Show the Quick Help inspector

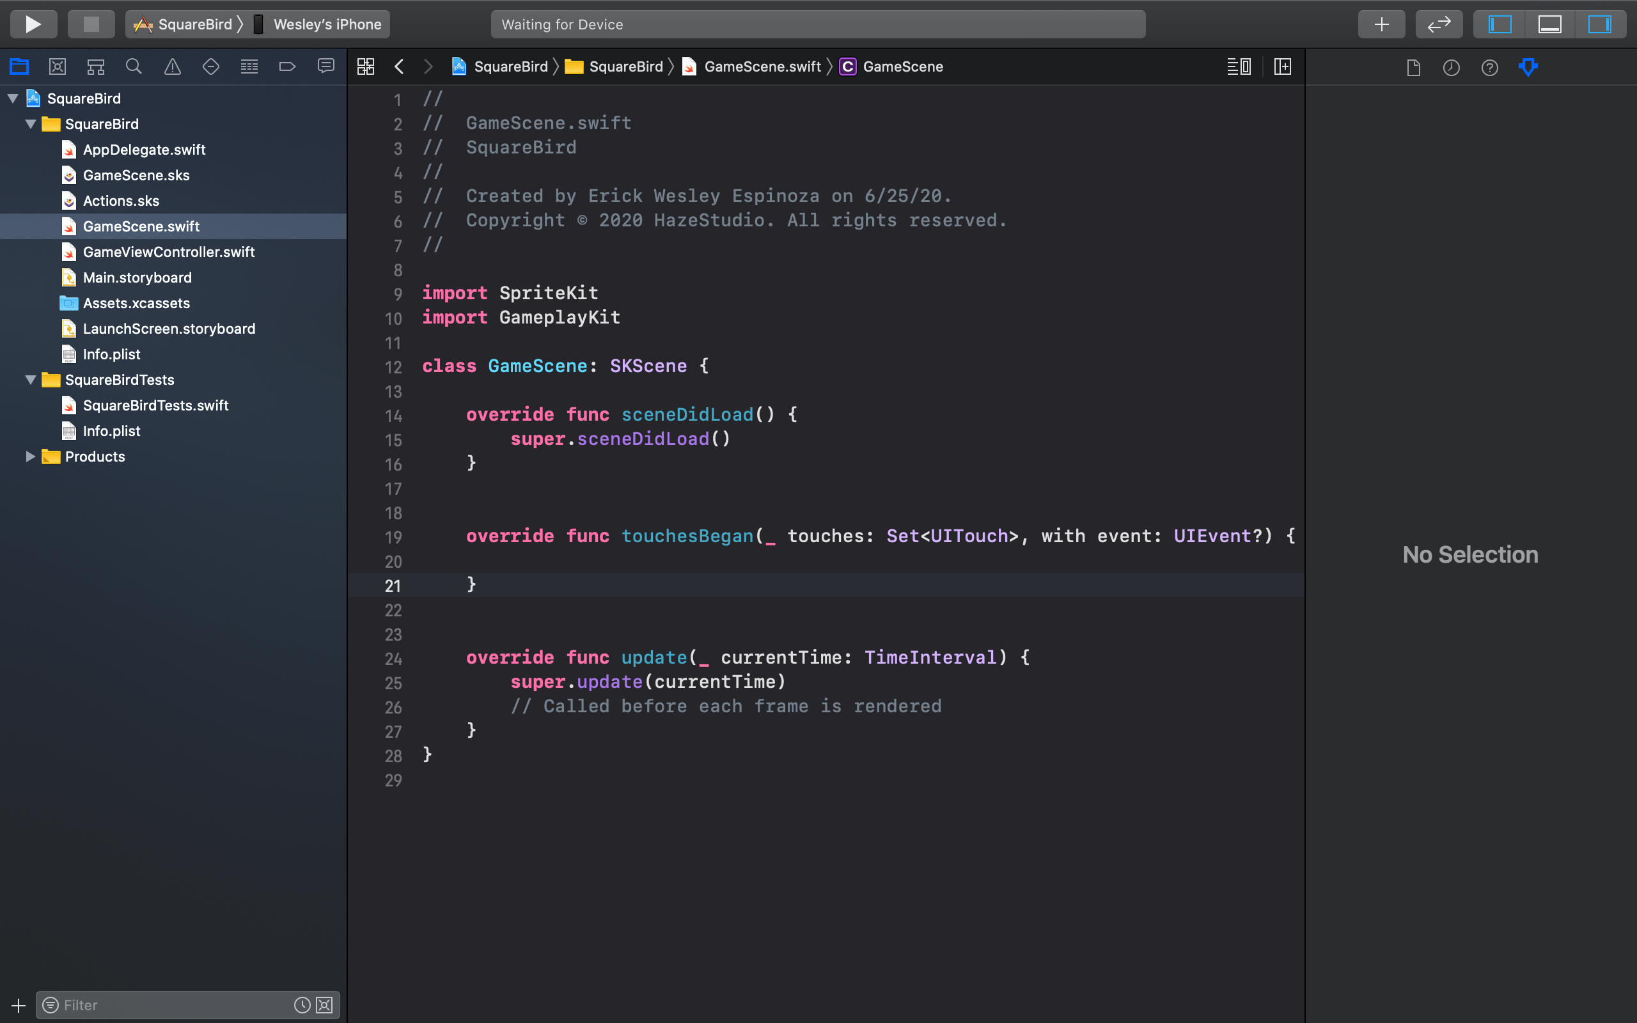1489,67
